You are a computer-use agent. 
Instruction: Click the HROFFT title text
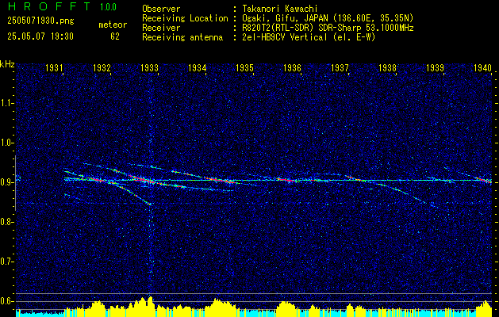tap(48, 6)
